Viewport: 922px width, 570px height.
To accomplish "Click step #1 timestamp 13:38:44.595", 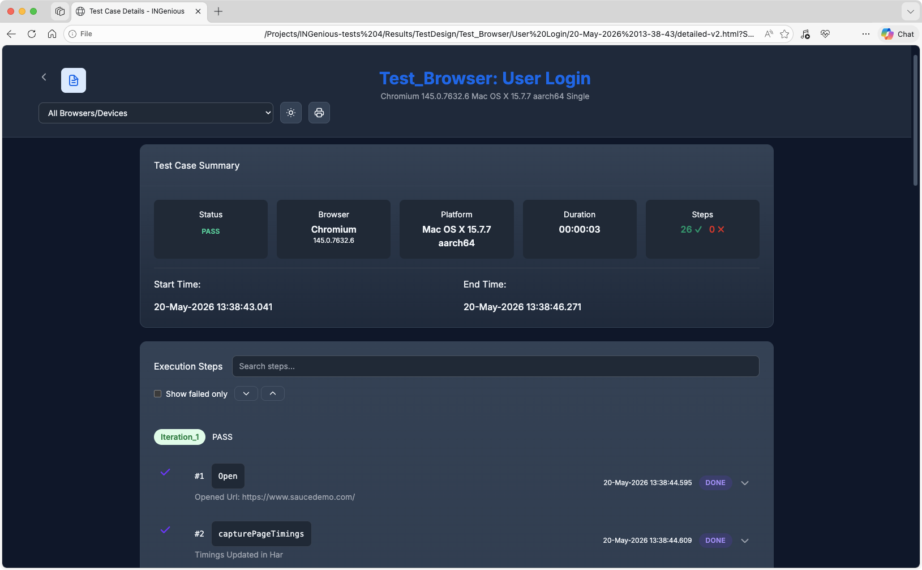I will point(647,483).
